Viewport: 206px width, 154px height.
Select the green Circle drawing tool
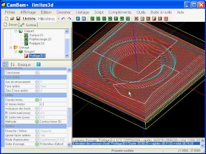(x=98, y=18)
